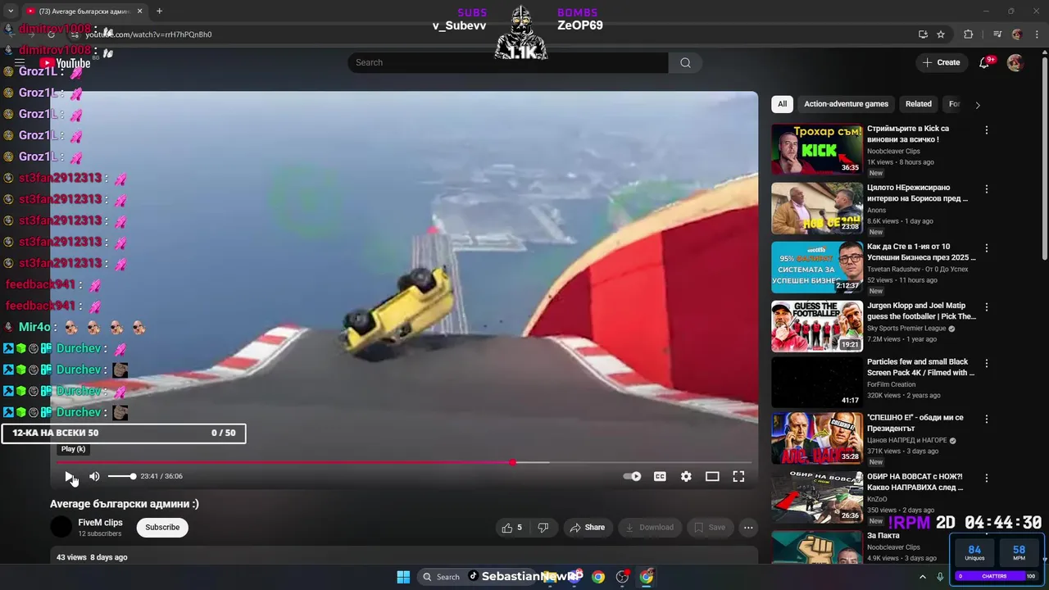This screenshot has width=1049, height=590.
Task: Click the YouTube search magnifier button
Action: [x=685, y=62]
